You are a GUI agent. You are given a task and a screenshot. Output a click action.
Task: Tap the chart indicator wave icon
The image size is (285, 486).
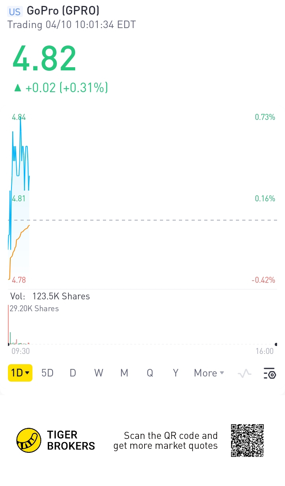pos(245,373)
